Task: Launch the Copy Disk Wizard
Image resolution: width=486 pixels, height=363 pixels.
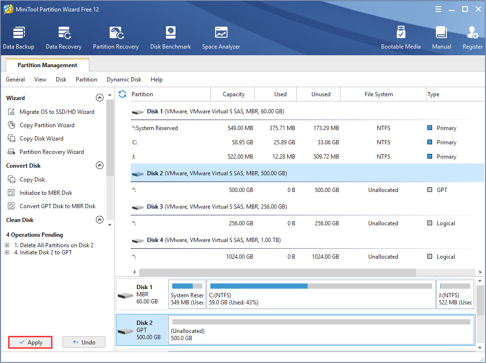Action: (41, 138)
